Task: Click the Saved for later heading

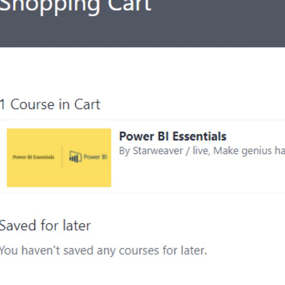Action: [x=45, y=225]
